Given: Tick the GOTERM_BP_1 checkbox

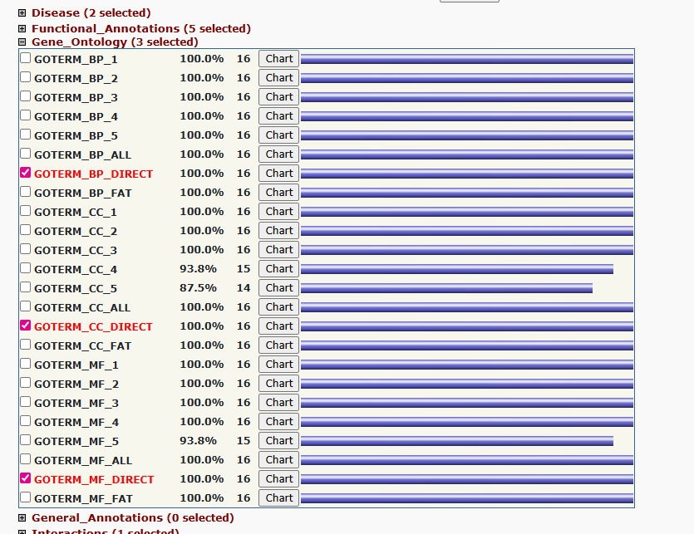Looking at the screenshot, I should [x=26, y=58].
